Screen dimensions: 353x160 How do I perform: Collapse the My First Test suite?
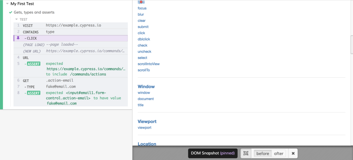(x=8, y=4)
